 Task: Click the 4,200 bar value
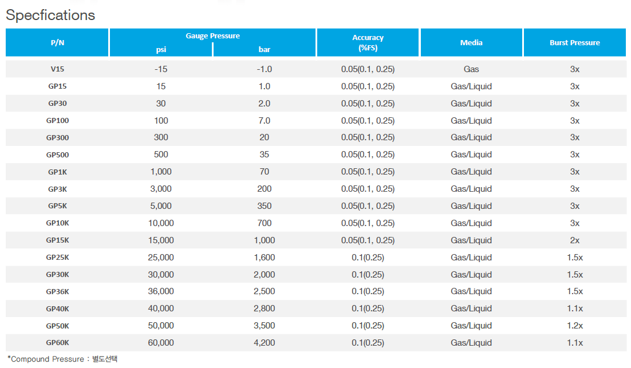(x=265, y=343)
